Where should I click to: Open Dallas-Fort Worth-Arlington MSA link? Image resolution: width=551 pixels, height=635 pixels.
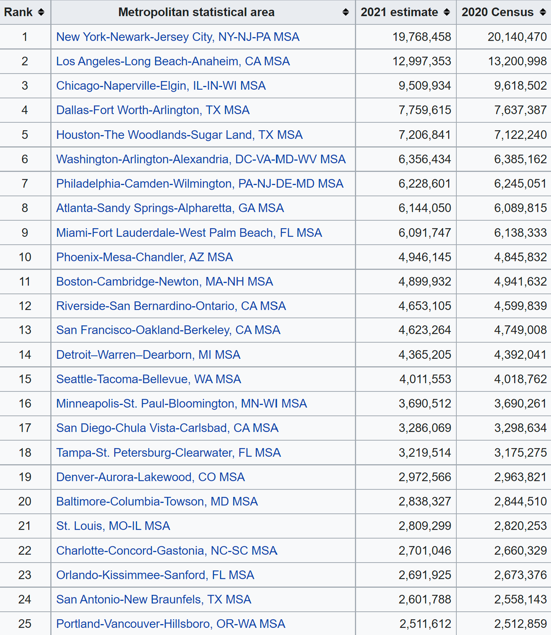pyautogui.click(x=153, y=110)
